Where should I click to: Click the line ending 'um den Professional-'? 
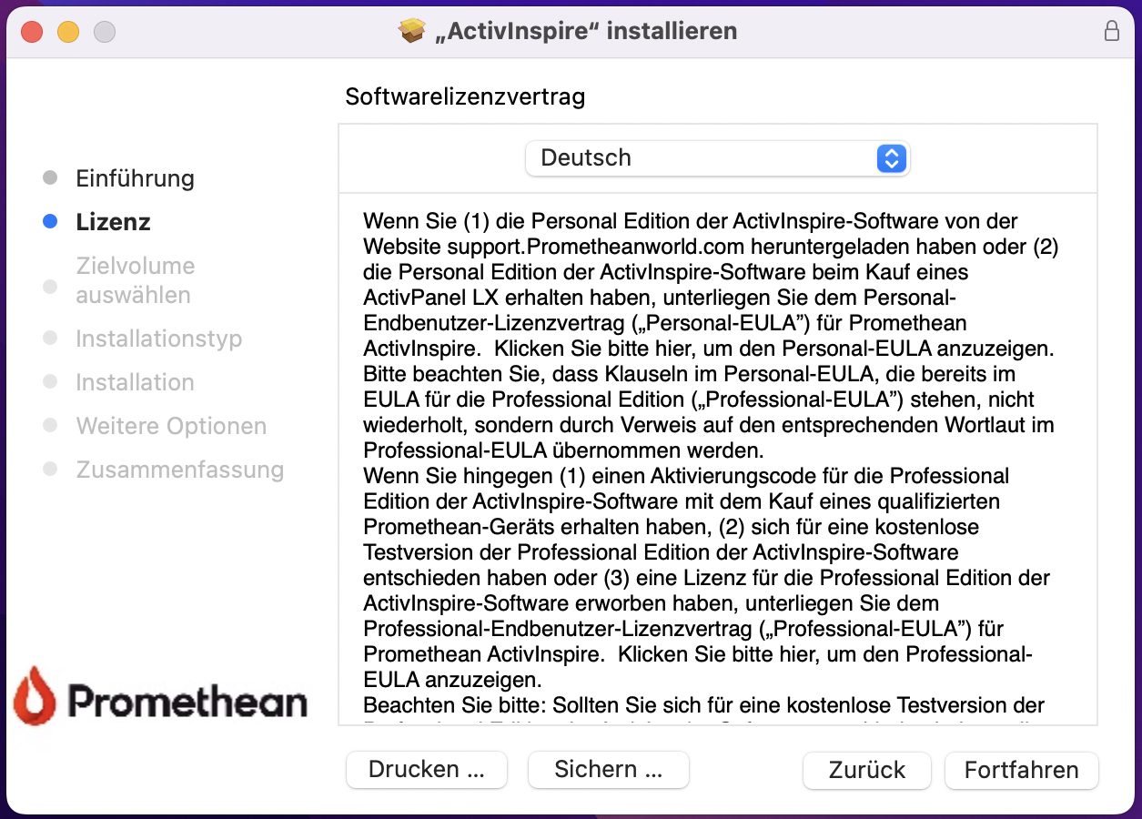(x=697, y=654)
